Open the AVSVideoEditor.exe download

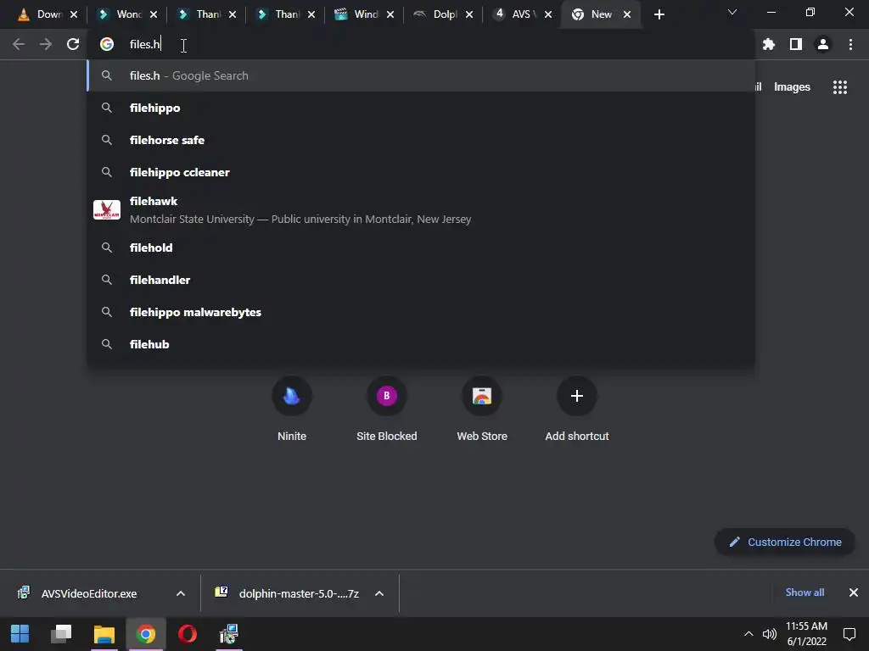click(x=88, y=593)
